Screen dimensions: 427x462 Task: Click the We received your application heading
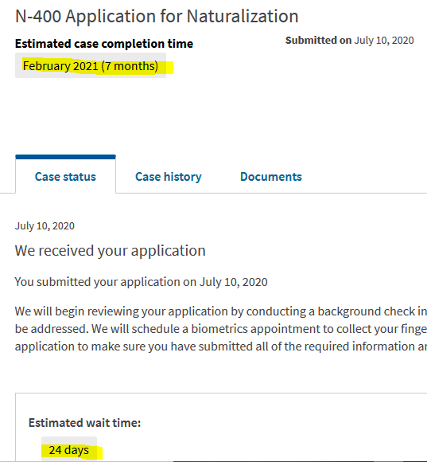[110, 251]
